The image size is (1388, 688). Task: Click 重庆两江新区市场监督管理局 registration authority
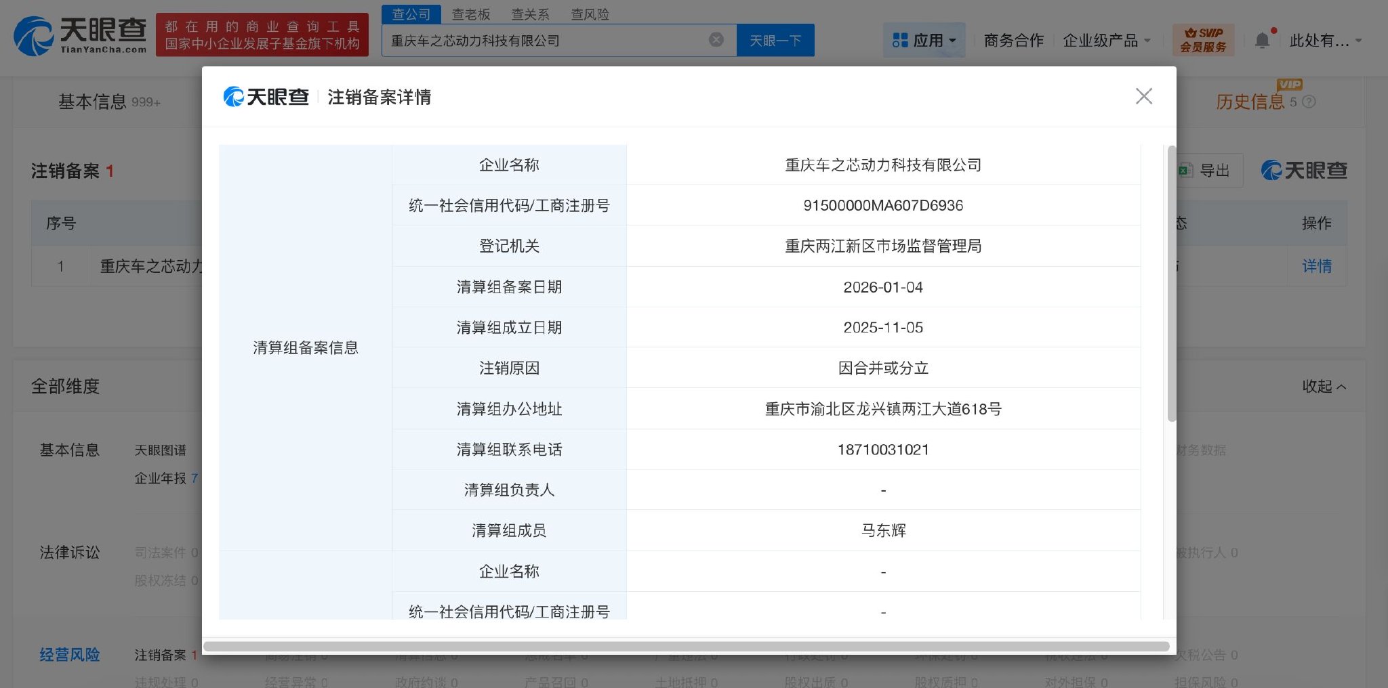point(883,246)
